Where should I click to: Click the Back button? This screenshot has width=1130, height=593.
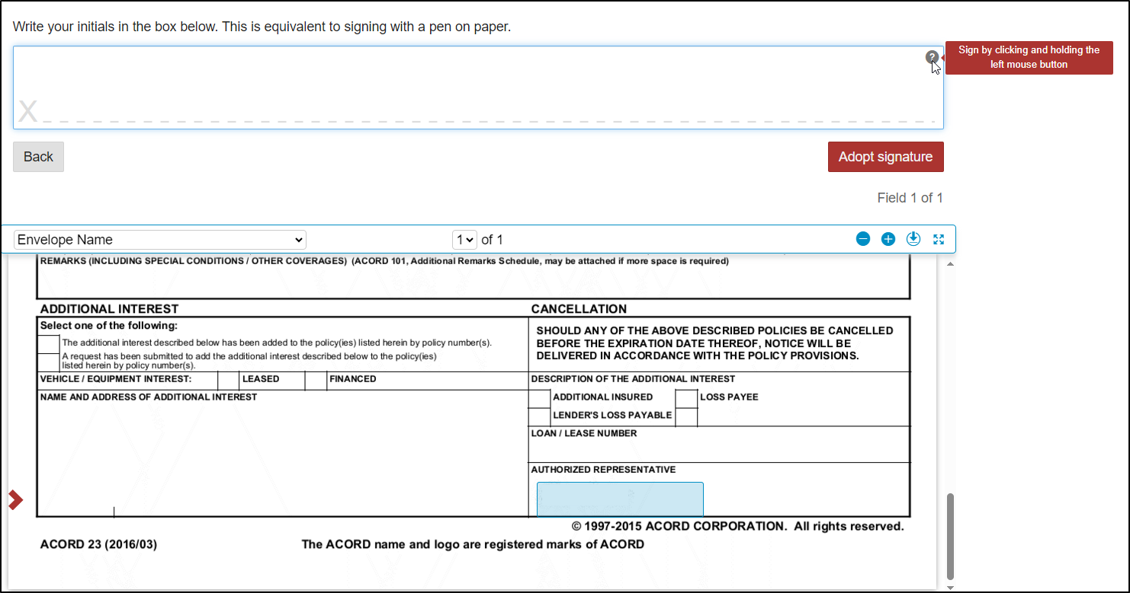38,157
